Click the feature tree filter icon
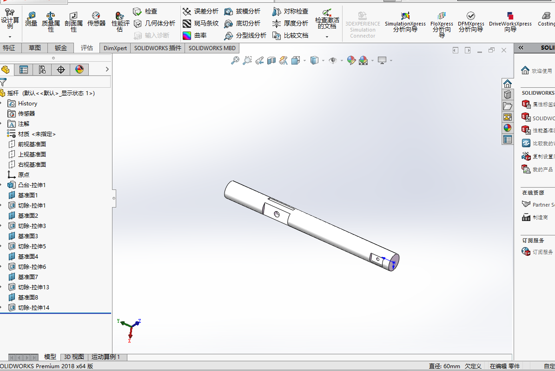This screenshot has height=371, width=555. point(3,82)
